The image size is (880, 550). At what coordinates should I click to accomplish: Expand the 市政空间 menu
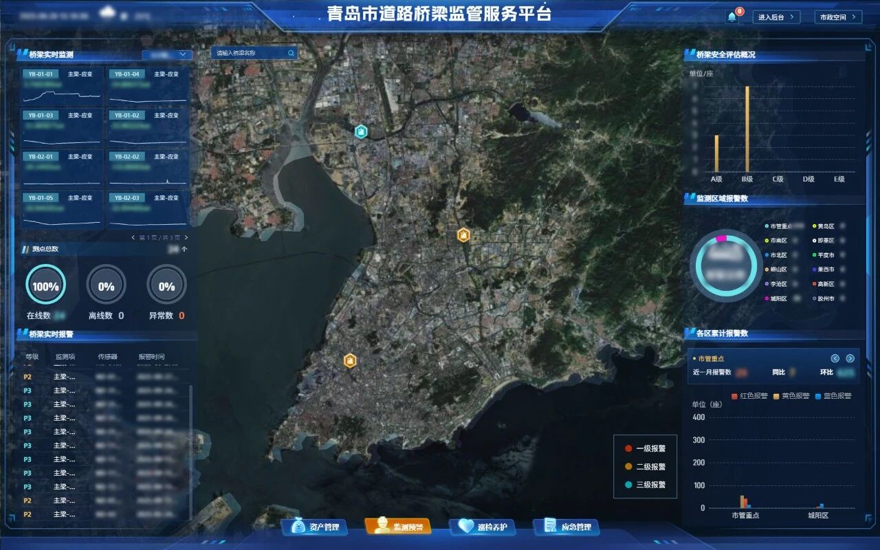click(837, 17)
